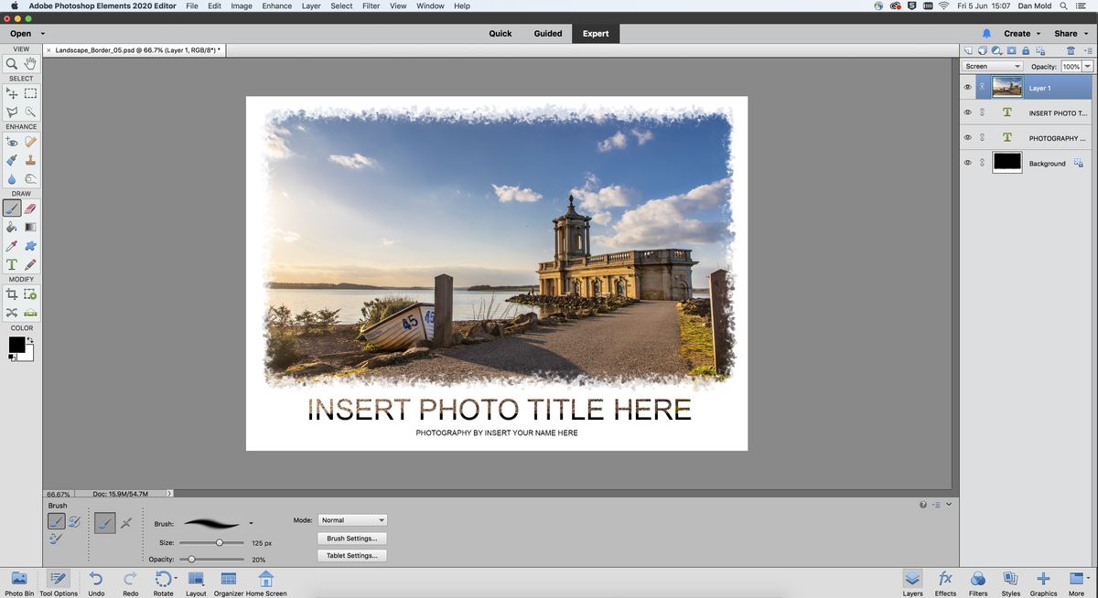Viewport: 1098px width, 598px height.
Task: Open the Mode dropdown in brush options
Action: point(352,519)
